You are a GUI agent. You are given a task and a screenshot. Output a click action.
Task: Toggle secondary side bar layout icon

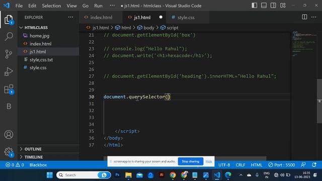pyautogui.click(x=273, y=6)
